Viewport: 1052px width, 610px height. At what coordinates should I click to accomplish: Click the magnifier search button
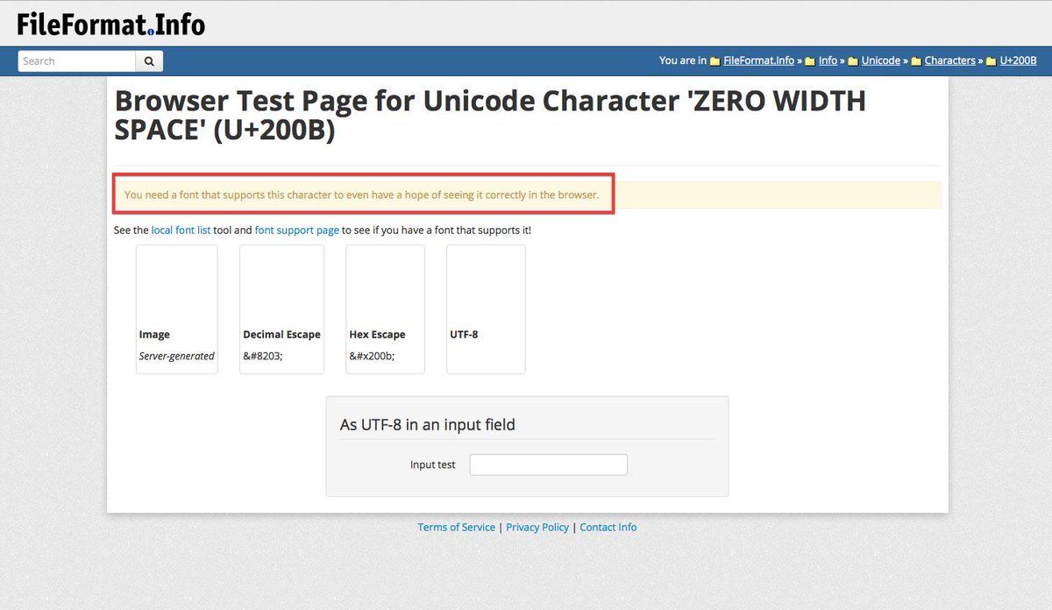point(149,61)
